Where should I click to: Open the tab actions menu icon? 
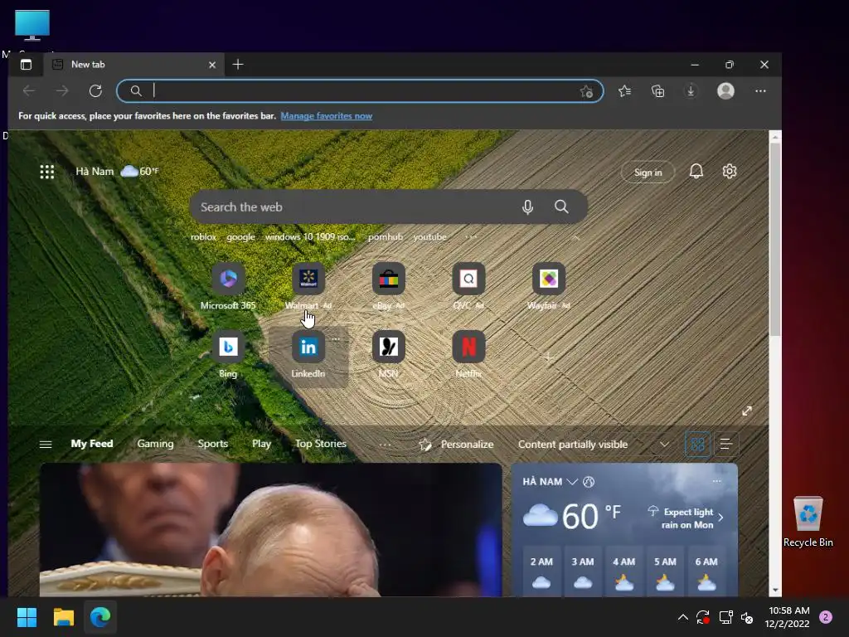click(26, 65)
